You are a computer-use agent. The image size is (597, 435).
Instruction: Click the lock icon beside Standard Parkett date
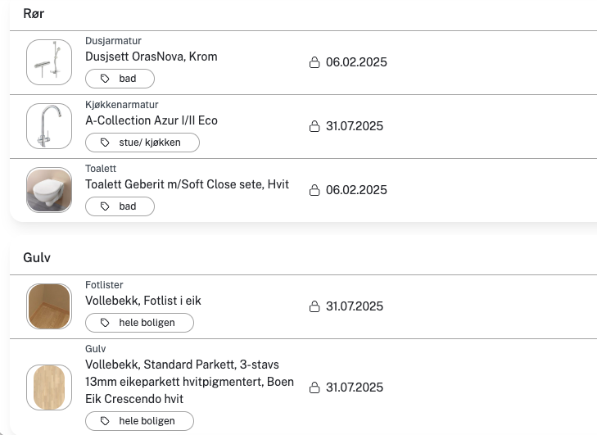coord(314,387)
